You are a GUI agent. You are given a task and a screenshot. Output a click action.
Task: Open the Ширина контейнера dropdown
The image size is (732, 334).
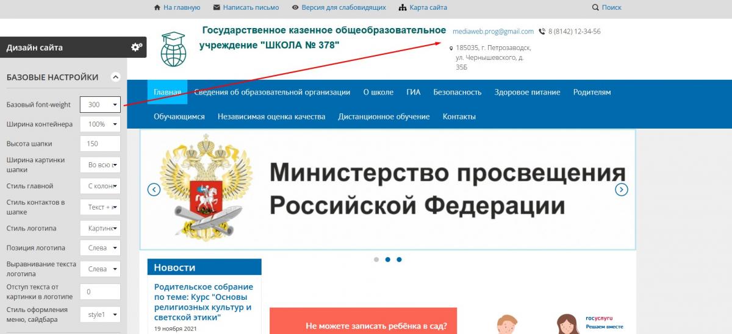click(100, 124)
